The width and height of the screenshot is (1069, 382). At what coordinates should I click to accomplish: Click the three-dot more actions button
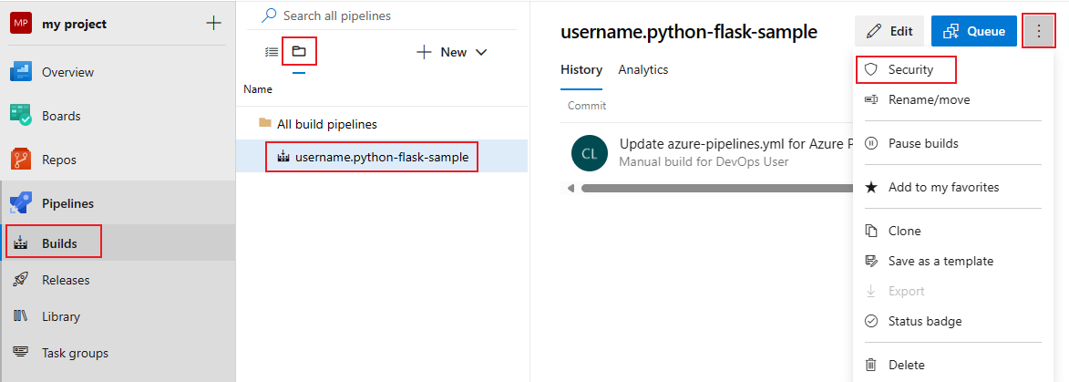click(1038, 31)
